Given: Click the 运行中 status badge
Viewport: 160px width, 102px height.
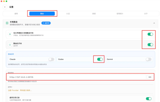Looking at the screenshot, I should [46, 23].
